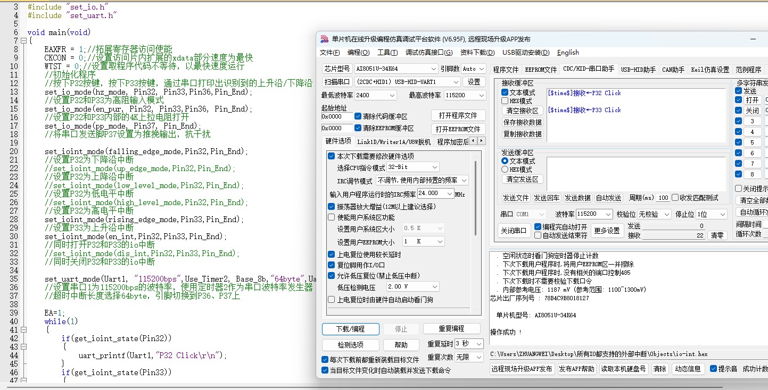Uncheck 本次下载需要修改硬件选项
Image resolution: width=768 pixels, height=390 pixels.
(331, 156)
